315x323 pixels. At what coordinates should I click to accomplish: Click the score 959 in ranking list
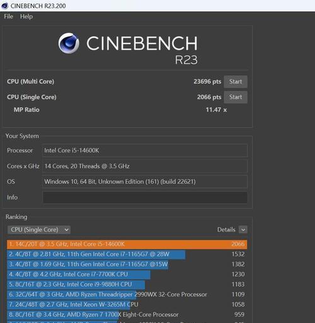pos(239,315)
